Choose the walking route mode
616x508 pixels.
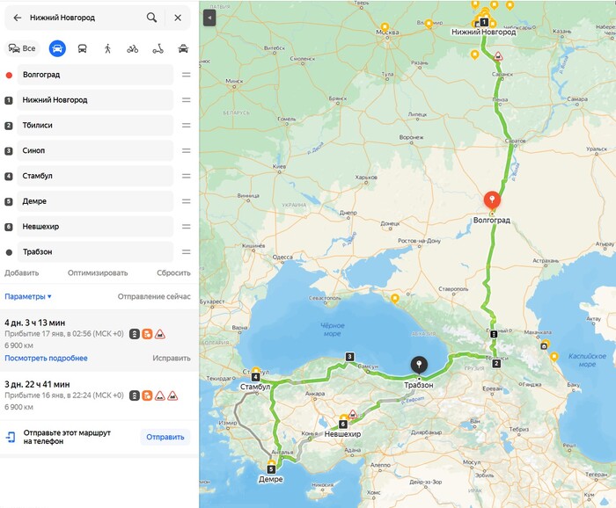click(107, 48)
